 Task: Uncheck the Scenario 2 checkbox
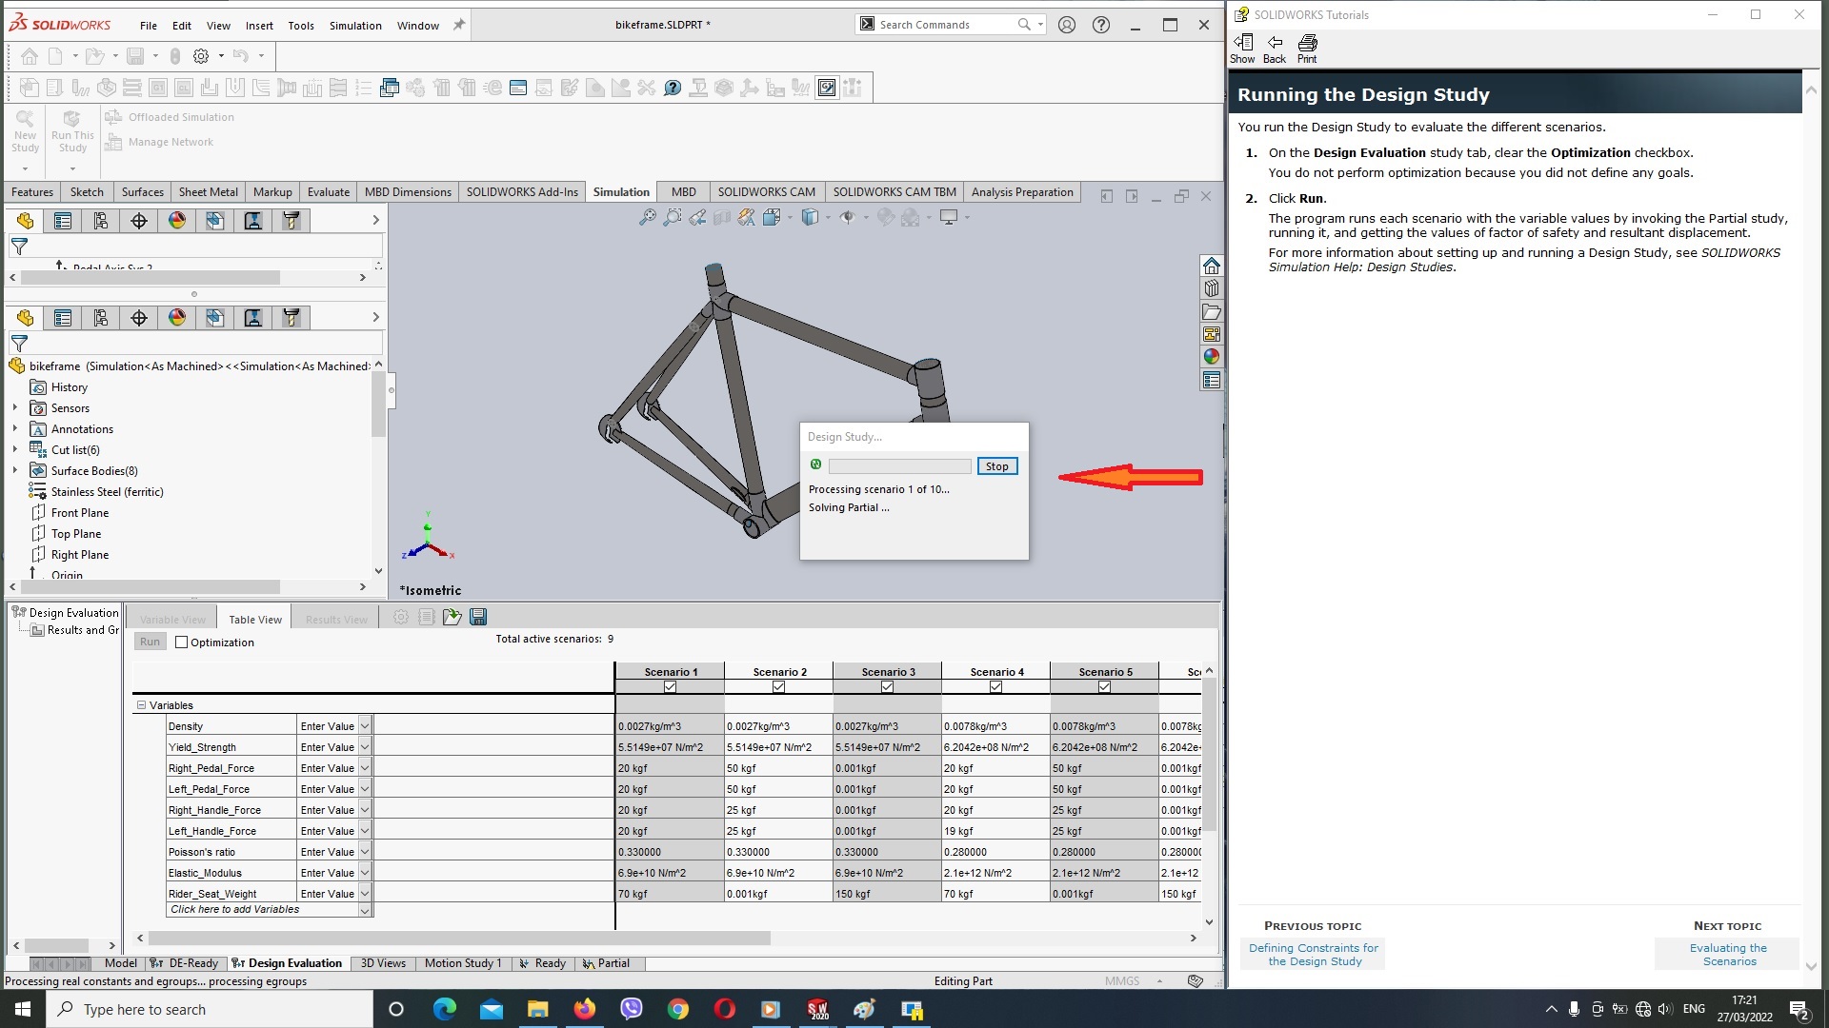pyautogui.click(x=779, y=687)
